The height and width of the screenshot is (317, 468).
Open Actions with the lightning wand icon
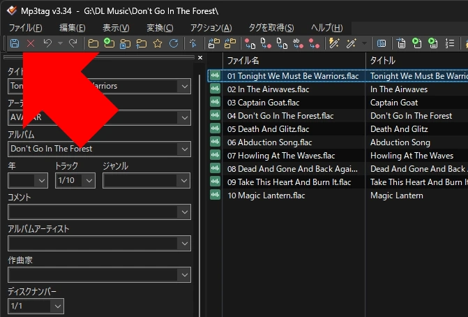click(x=334, y=43)
